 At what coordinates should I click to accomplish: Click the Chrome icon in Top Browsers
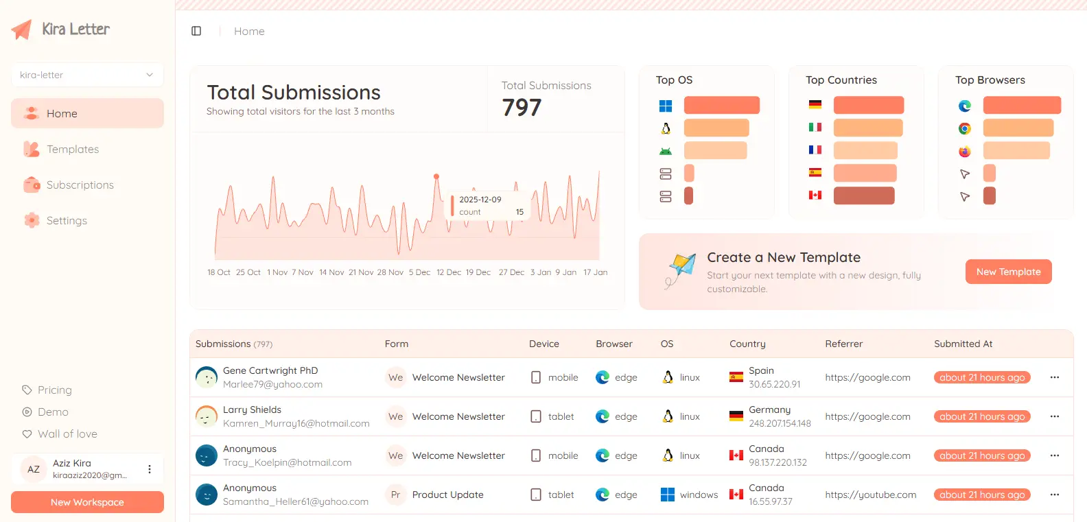965,128
